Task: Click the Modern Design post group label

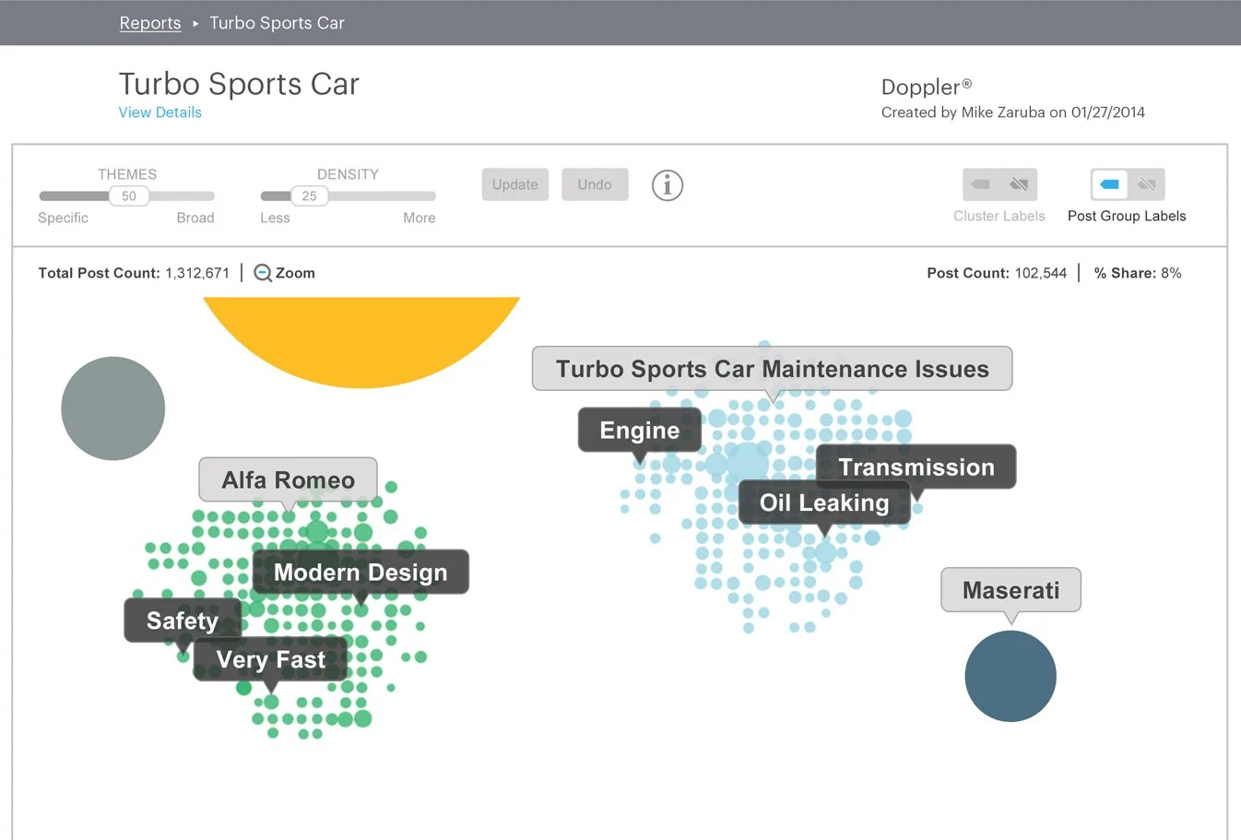Action: (x=360, y=573)
